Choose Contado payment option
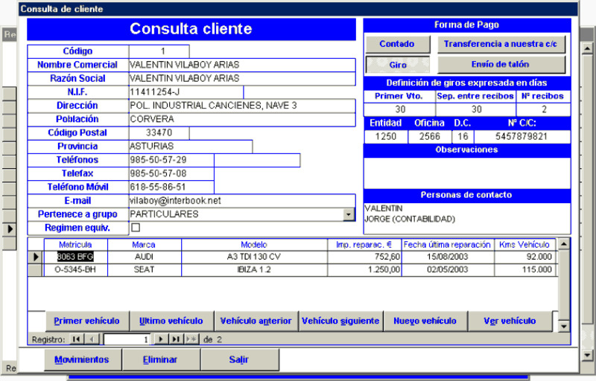 tap(397, 44)
